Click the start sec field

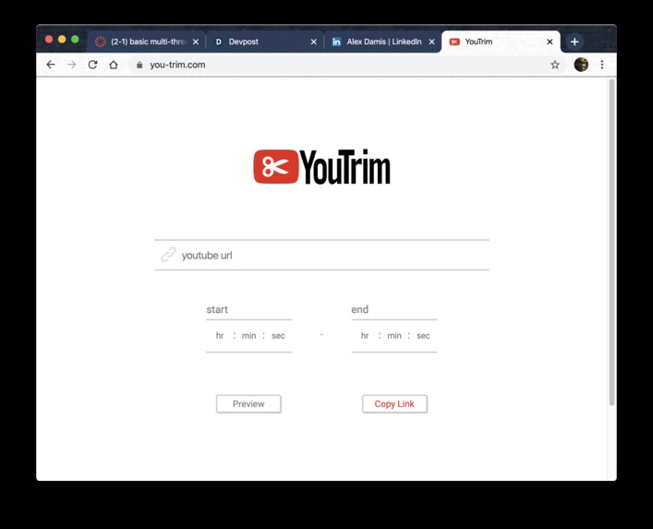click(x=278, y=335)
